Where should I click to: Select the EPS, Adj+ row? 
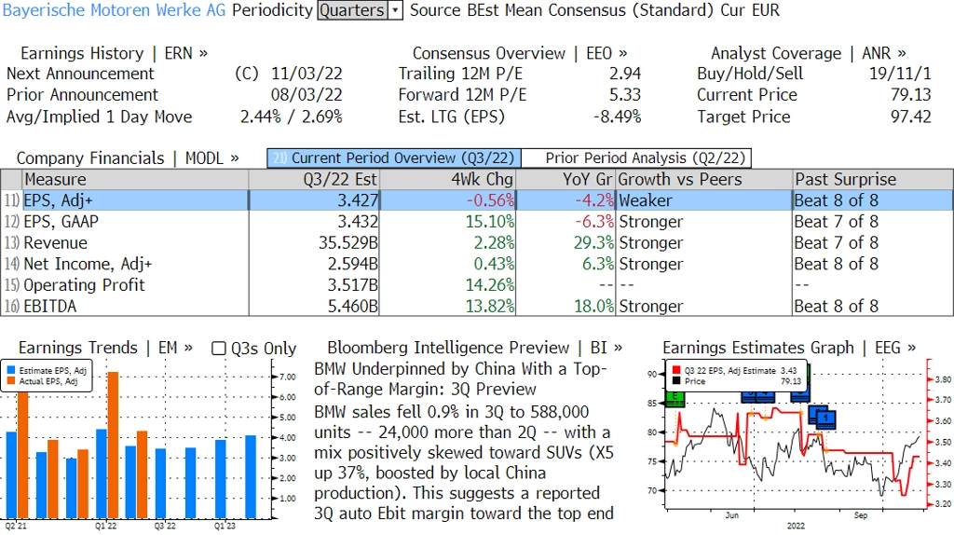(x=477, y=200)
